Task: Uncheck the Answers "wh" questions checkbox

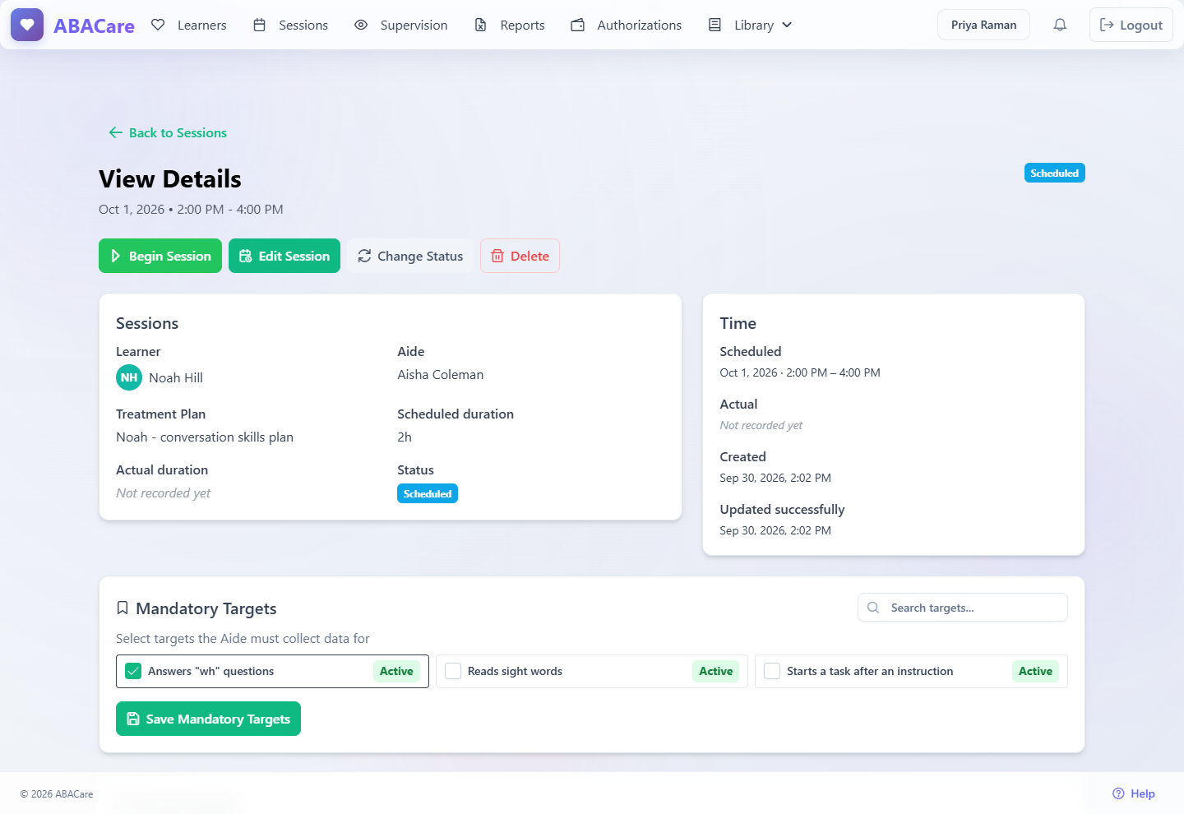Action: pos(133,671)
